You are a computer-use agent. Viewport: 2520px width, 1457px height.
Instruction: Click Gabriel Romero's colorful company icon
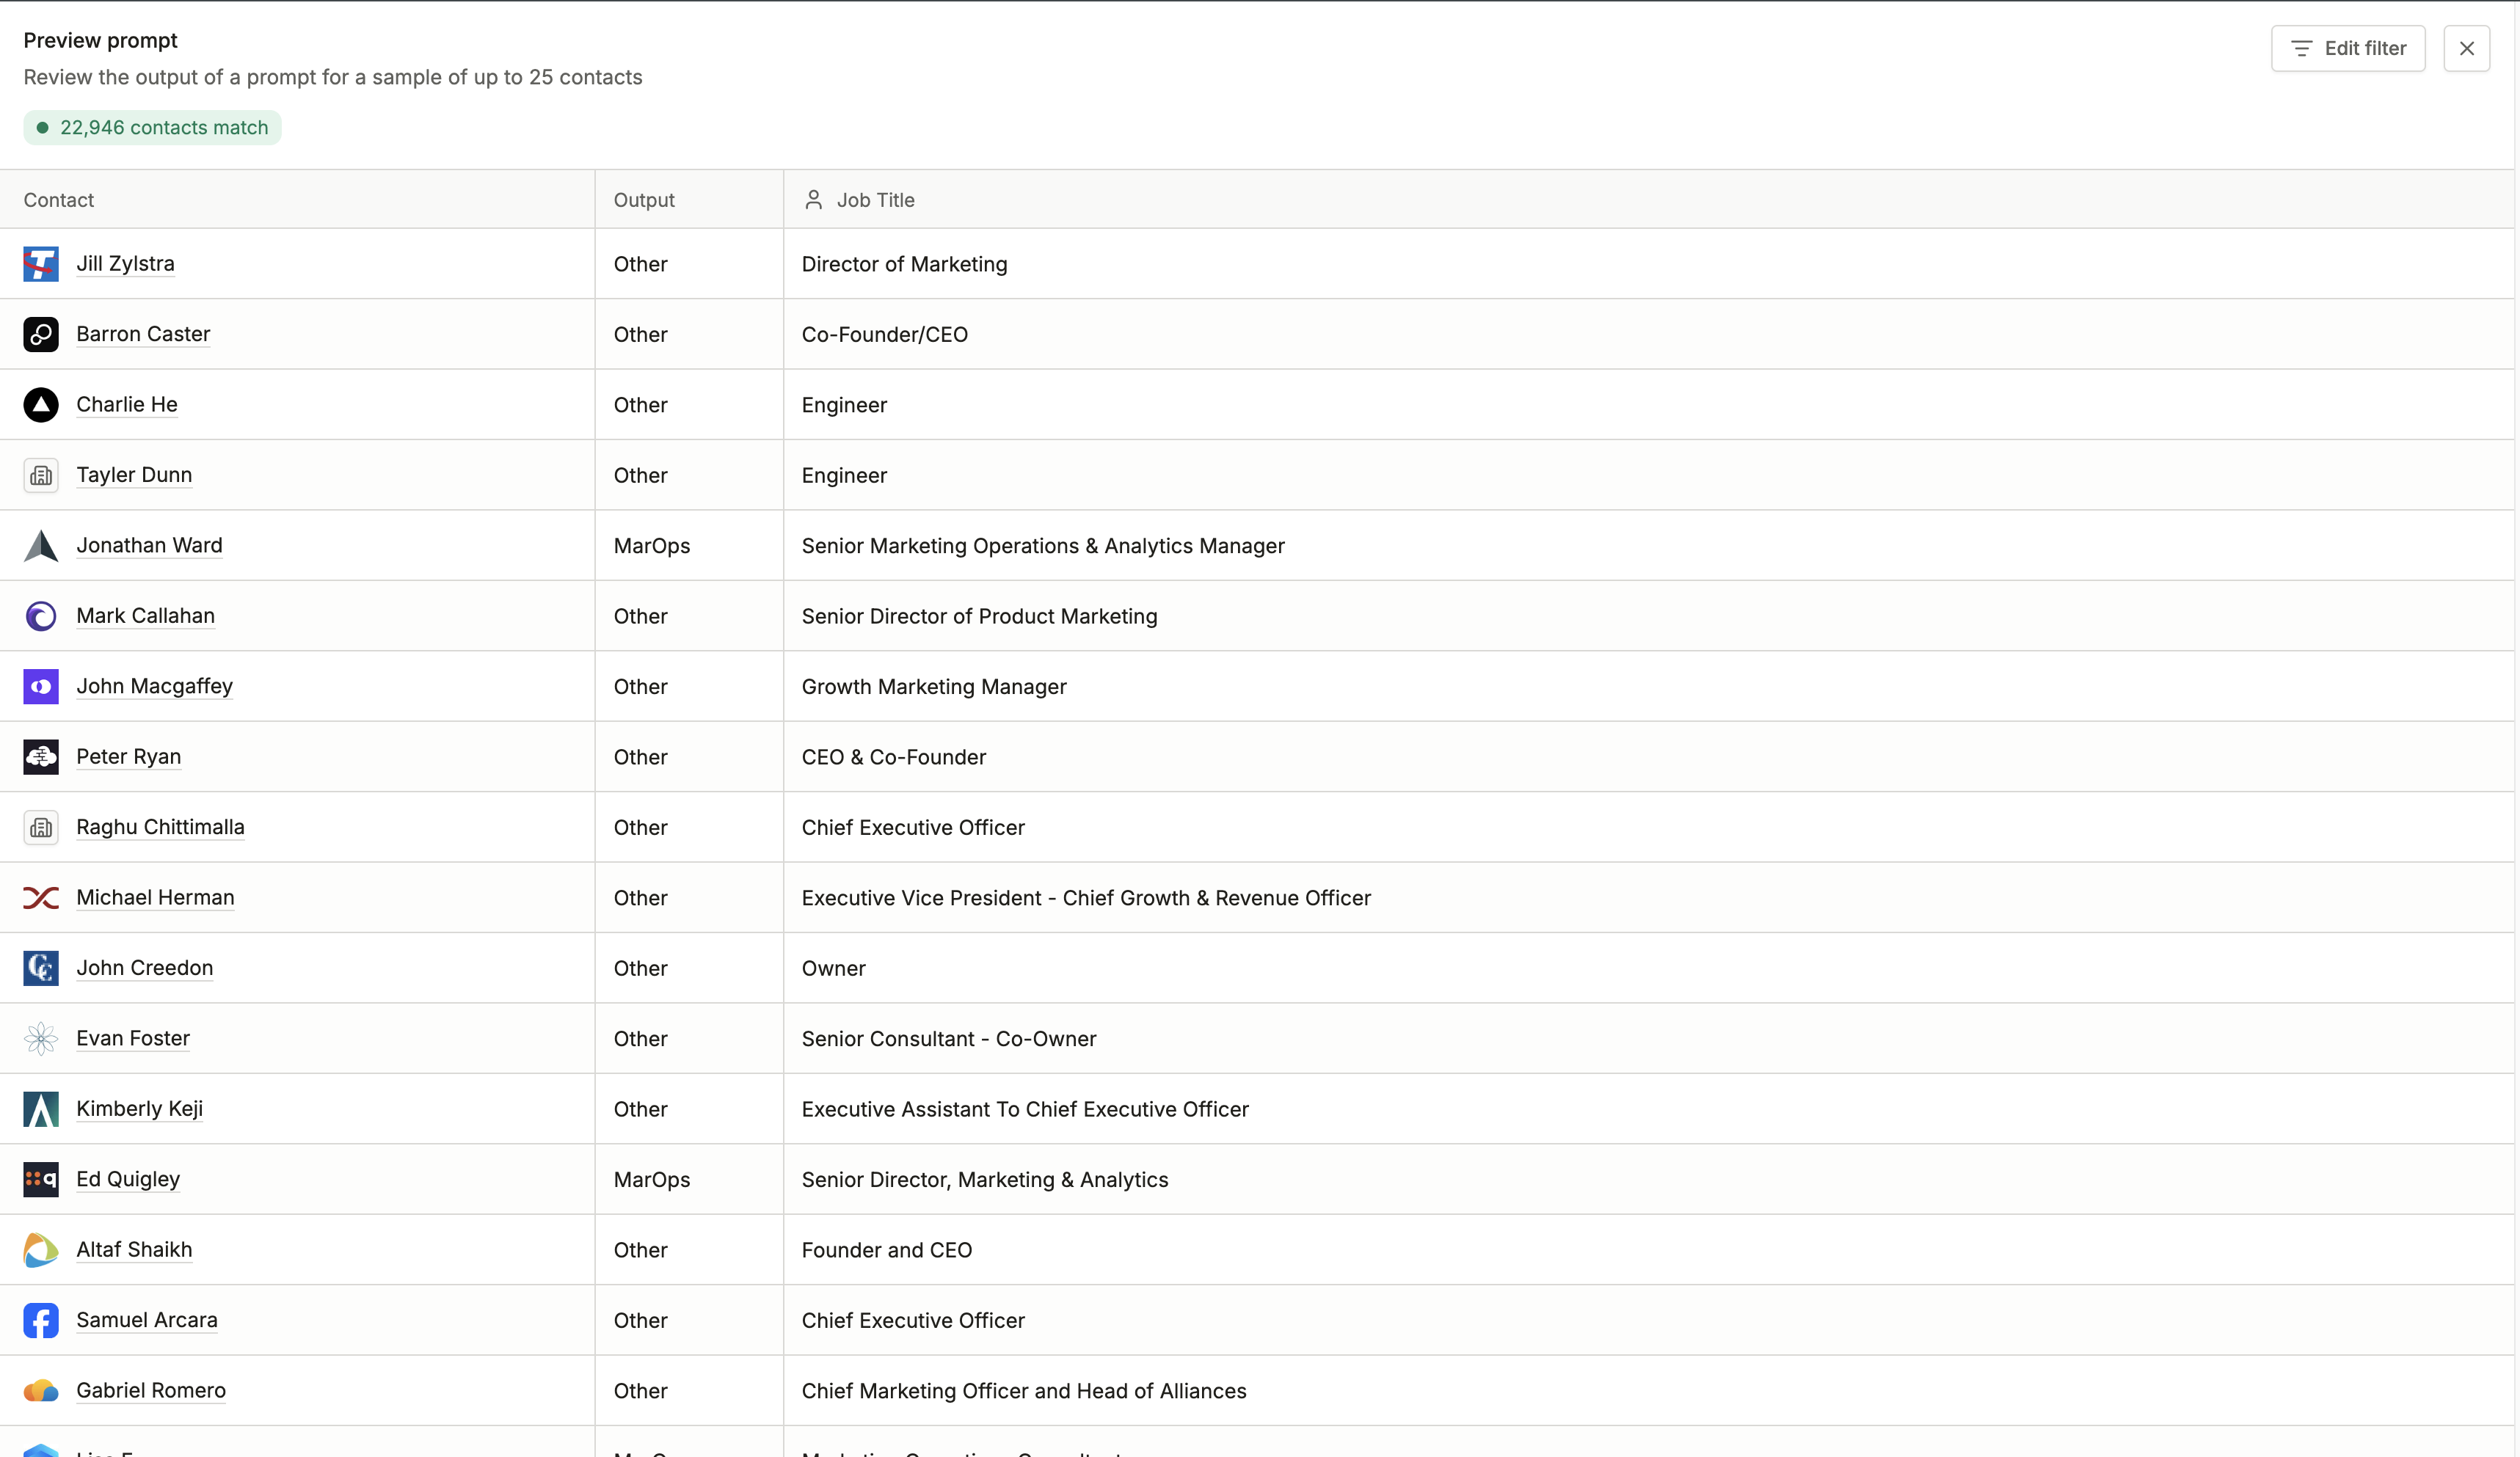[40, 1391]
